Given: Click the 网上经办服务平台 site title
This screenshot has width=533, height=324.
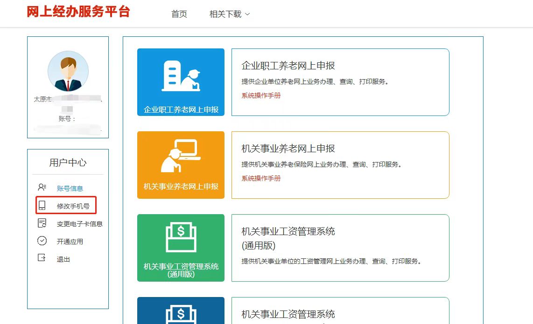Looking at the screenshot, I should pyautogui.click(x=78, y=12).
